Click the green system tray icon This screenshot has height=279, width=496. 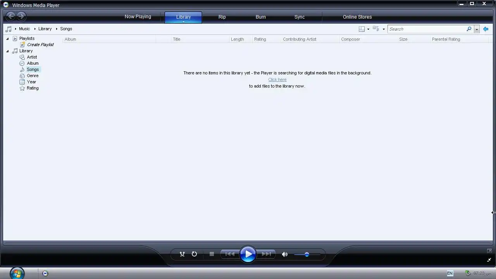coord(468,273)
